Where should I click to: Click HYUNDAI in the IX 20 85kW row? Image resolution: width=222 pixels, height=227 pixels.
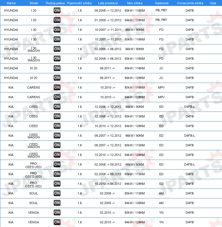click(x=11, y=68)
